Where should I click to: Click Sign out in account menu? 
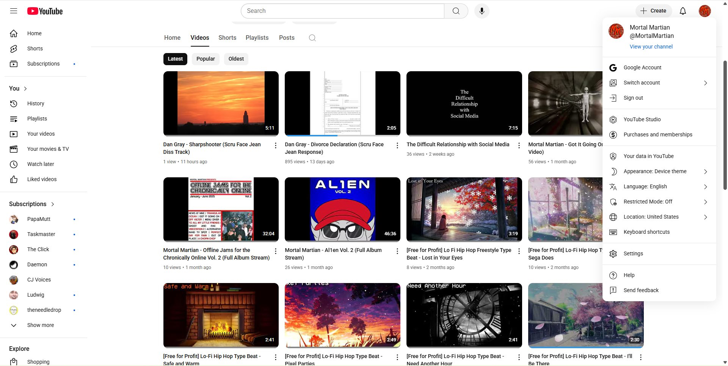[633, 98]
